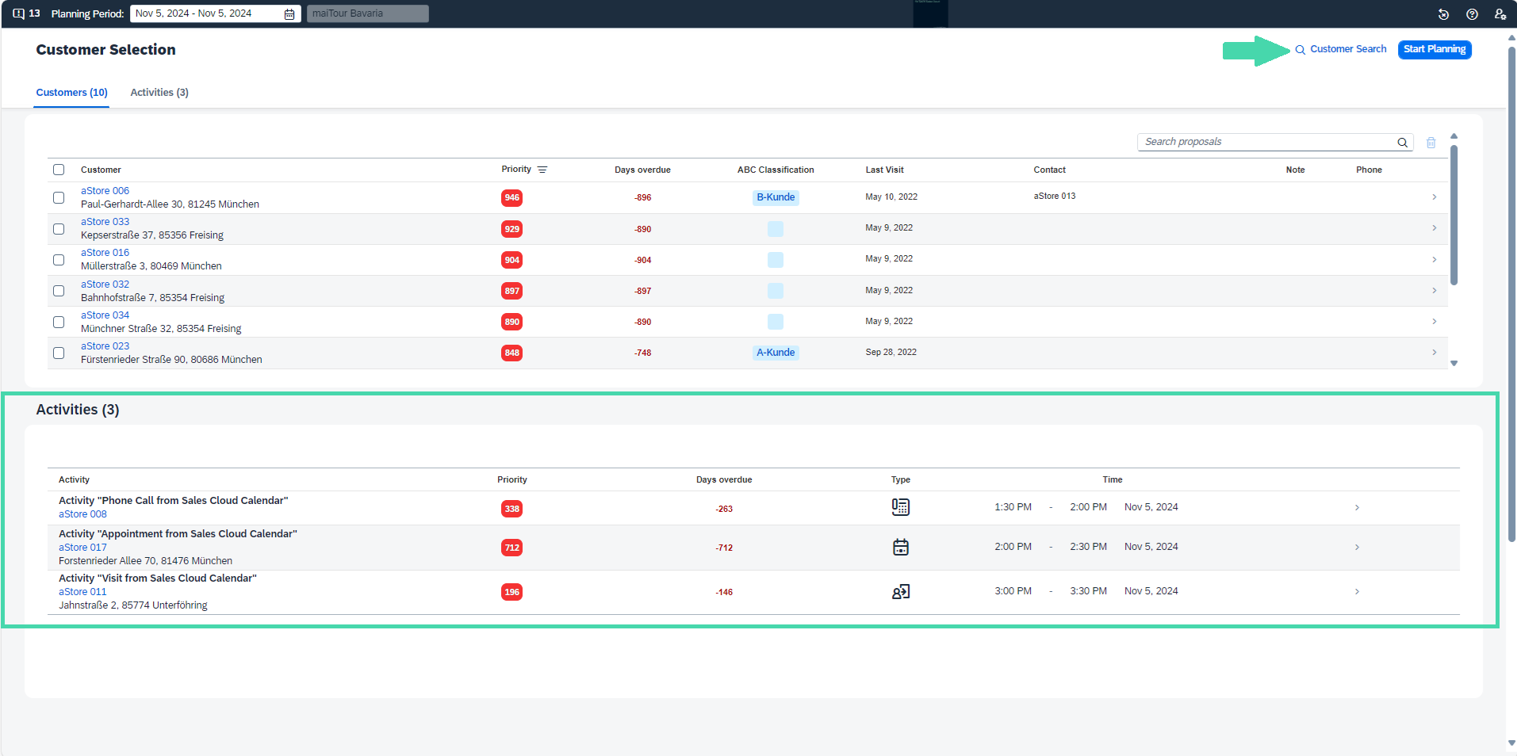Image resolution: width=1517 pixels, height=756 pixels.
Task: Click the delete trash icon above customer table
Action: tap(1431, 143)
